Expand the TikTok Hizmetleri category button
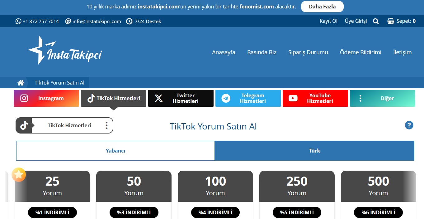 [x=113, y=98]
